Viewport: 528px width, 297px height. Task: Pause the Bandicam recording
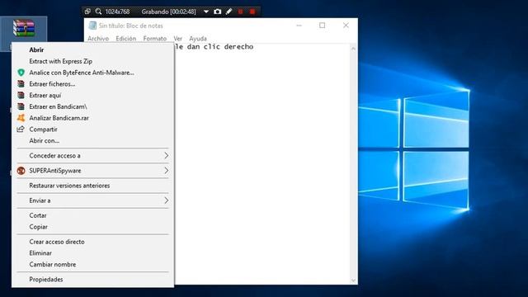click(240, 12)
